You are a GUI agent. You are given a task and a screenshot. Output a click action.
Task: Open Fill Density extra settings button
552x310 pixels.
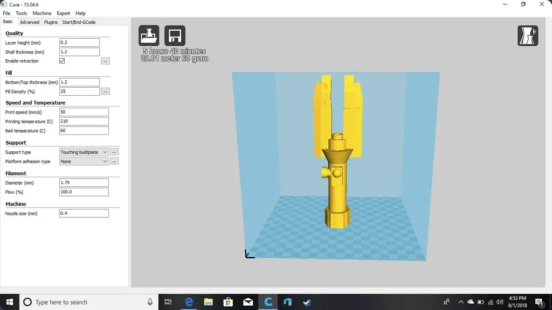click(x=105, y=91)
